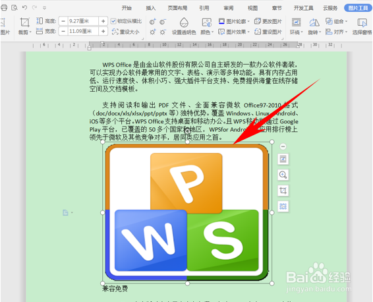This screenshot has width=373, height=302.
Task: Open size group dialog launcher
Action: tap(143, 38)
